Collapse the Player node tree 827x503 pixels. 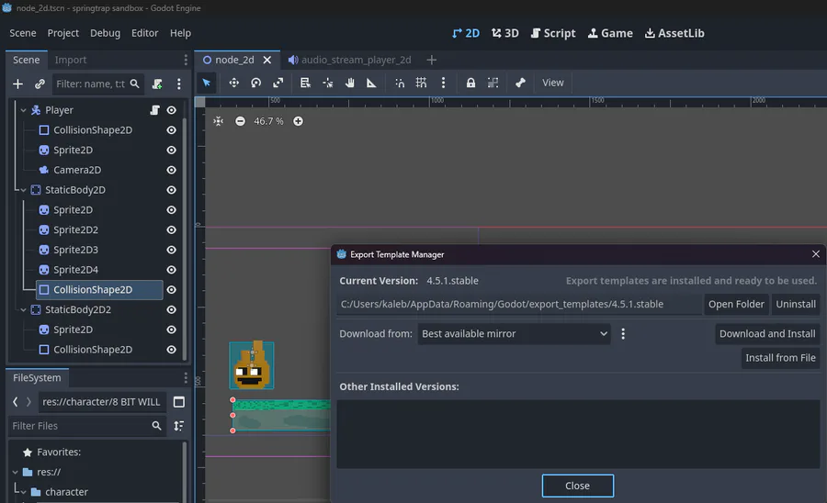(x=23, y=110)
